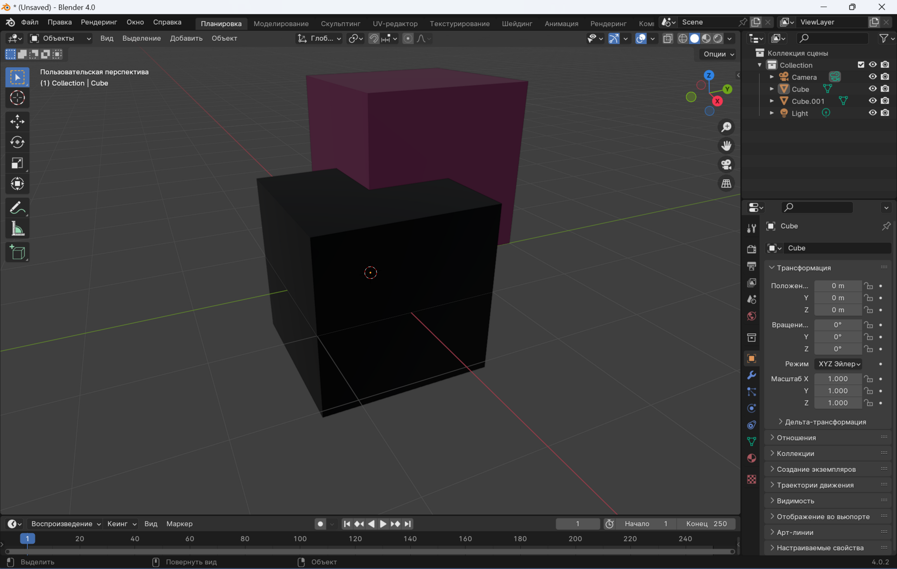Click the Z axis on navigation gizmo
The width and height of the screenshot is (897, 569).
(709, 75)
